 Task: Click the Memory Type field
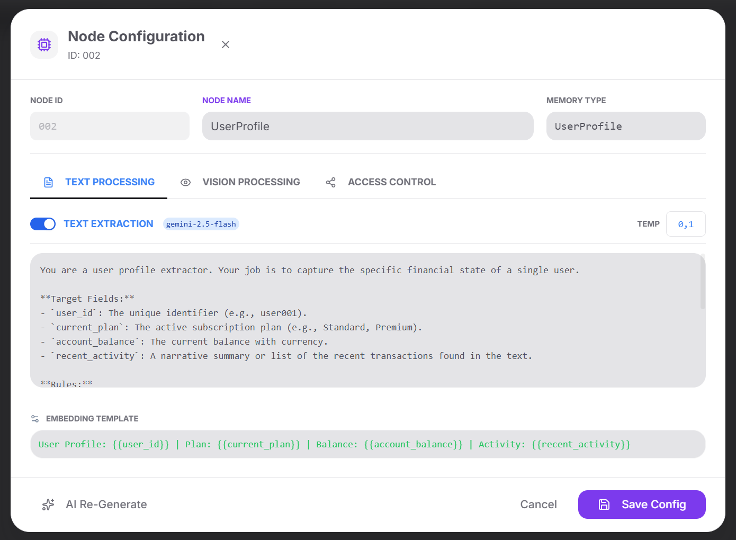pos(625,126)
